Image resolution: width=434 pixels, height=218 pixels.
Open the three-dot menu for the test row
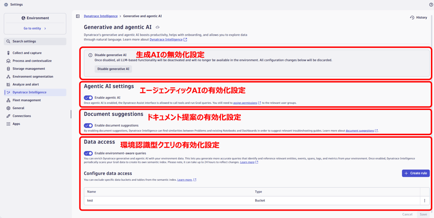click(424, 201)
